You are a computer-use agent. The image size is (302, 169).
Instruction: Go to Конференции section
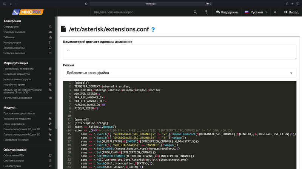point(12,42)
